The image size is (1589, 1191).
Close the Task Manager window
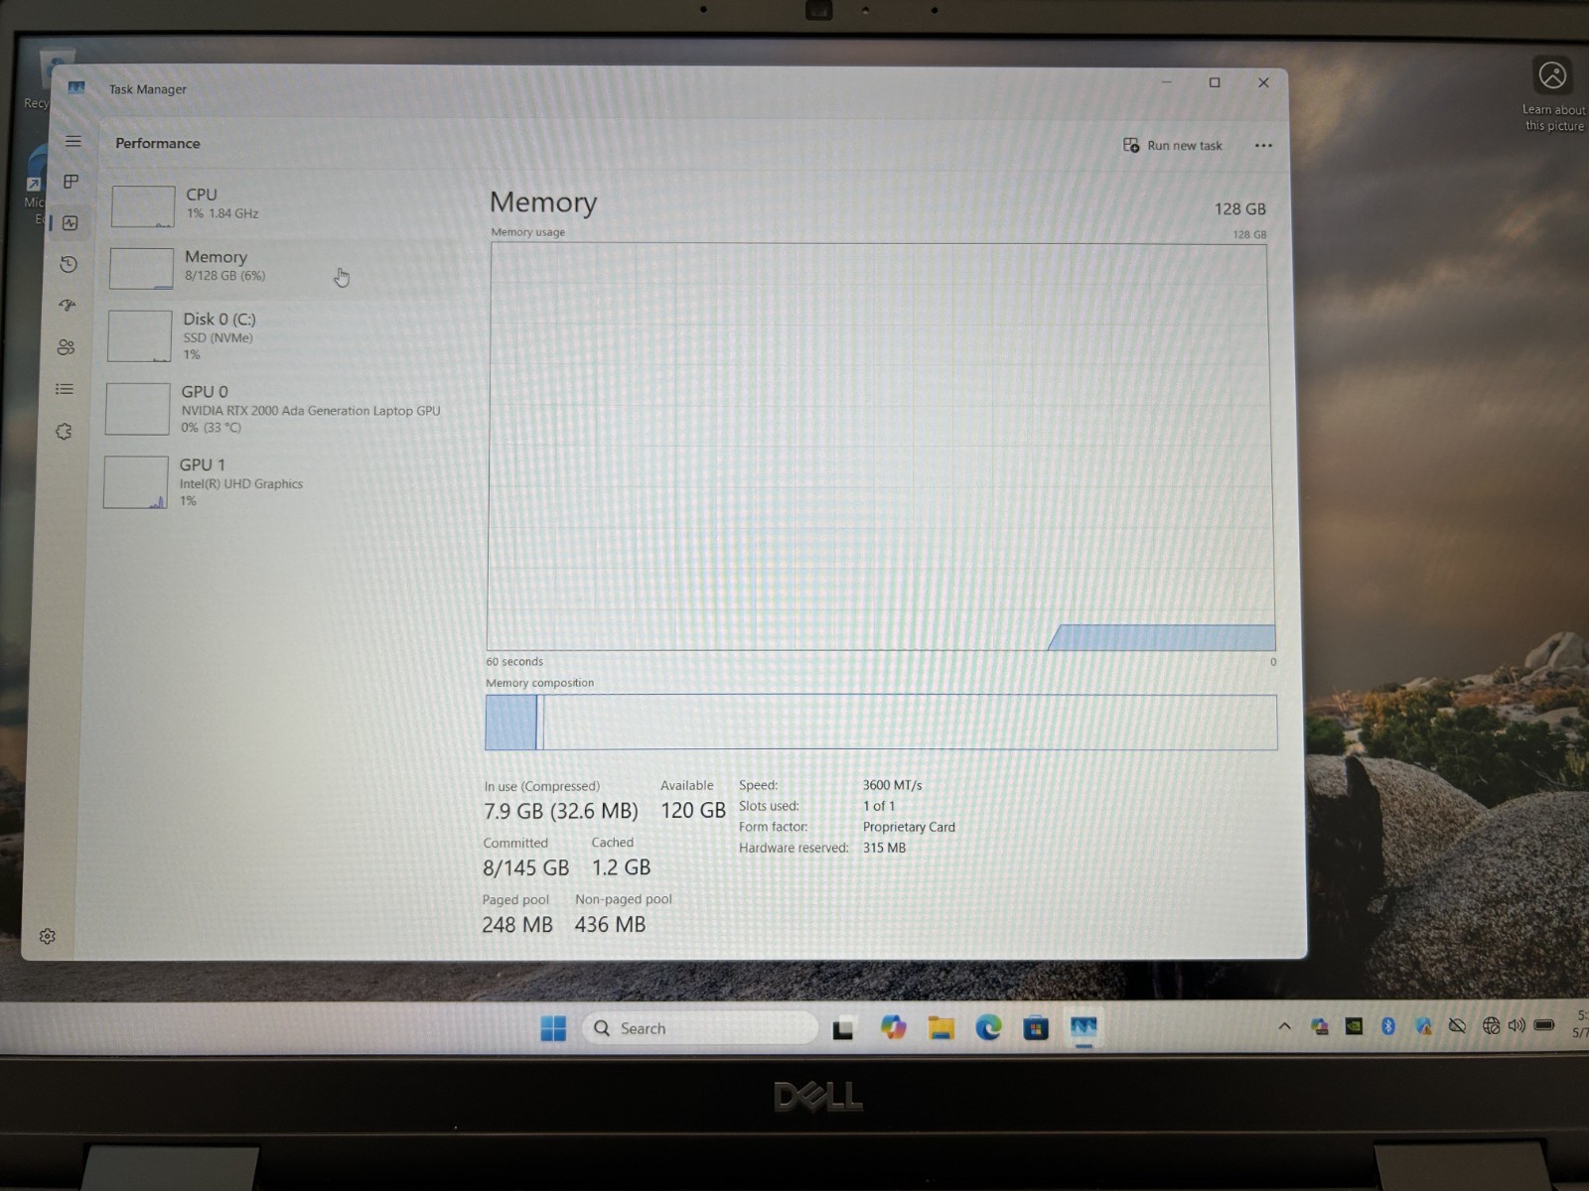point(1263,82)
